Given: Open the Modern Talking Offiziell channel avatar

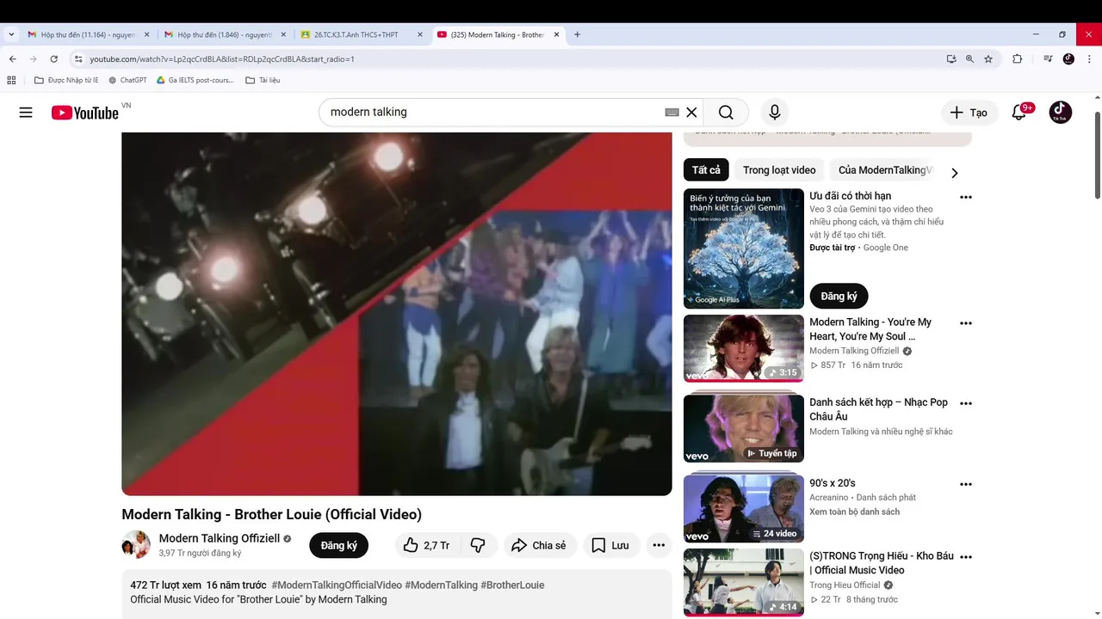Looking at the screenshot, I should (136, 545).
